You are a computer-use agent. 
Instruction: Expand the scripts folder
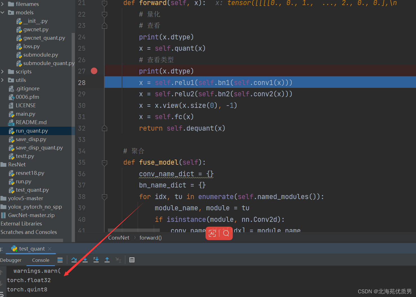[3, 72]
